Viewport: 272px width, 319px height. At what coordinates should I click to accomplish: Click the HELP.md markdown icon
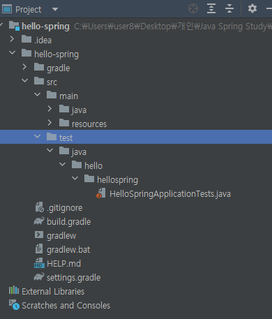click(39, 263)
